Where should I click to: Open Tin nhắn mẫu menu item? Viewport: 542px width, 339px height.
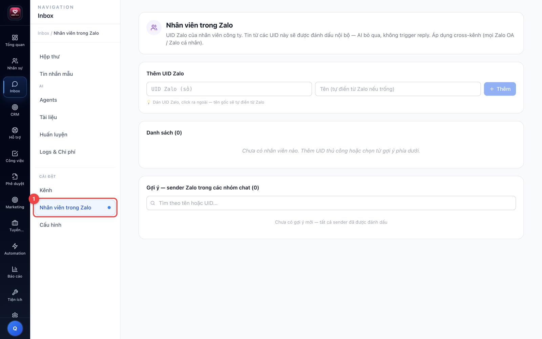pos(75,74)
